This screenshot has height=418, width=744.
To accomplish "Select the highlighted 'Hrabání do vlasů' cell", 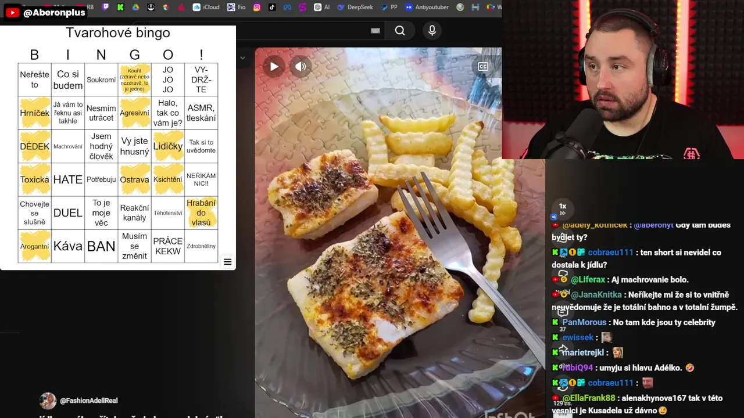I will [x=201, y=212].
